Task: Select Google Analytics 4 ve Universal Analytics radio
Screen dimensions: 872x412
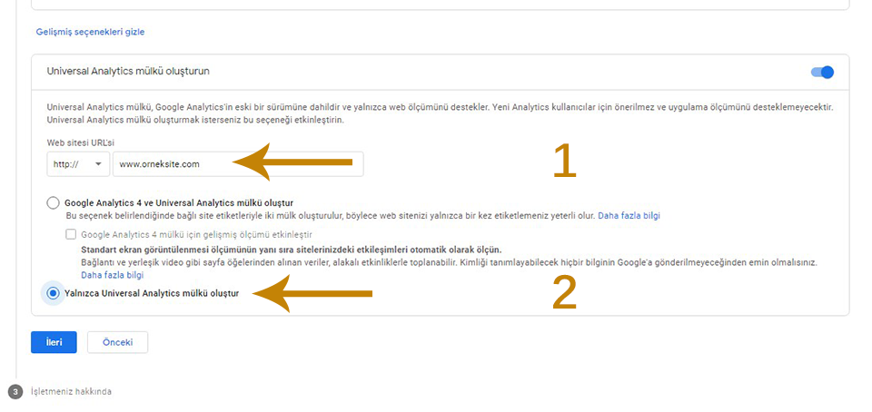Action: click(54, 202)
